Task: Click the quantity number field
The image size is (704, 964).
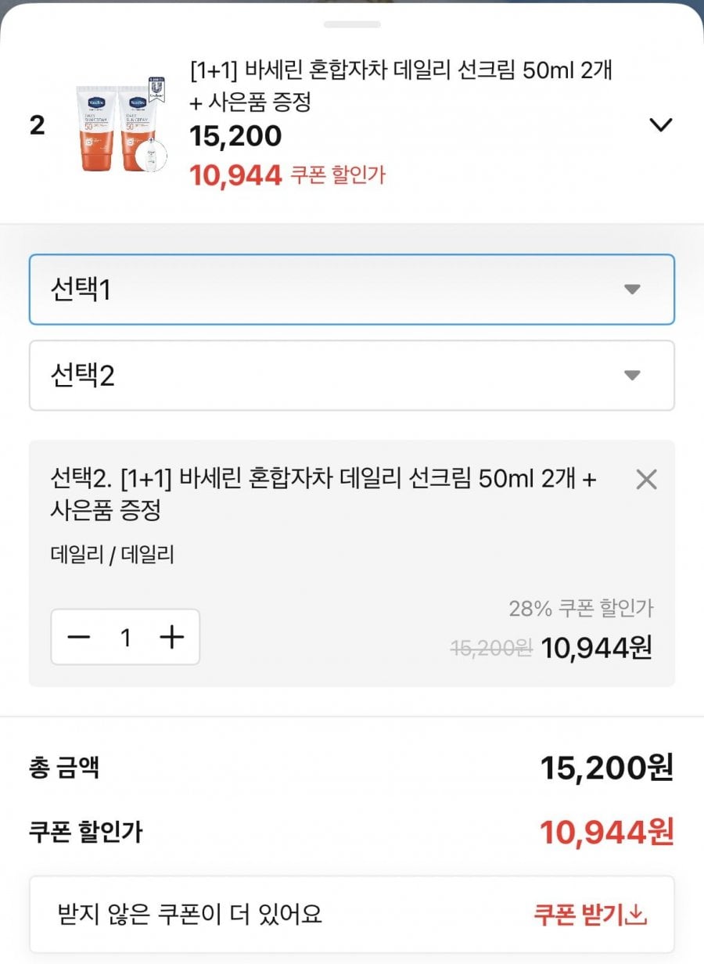Action: coord(125,638)
